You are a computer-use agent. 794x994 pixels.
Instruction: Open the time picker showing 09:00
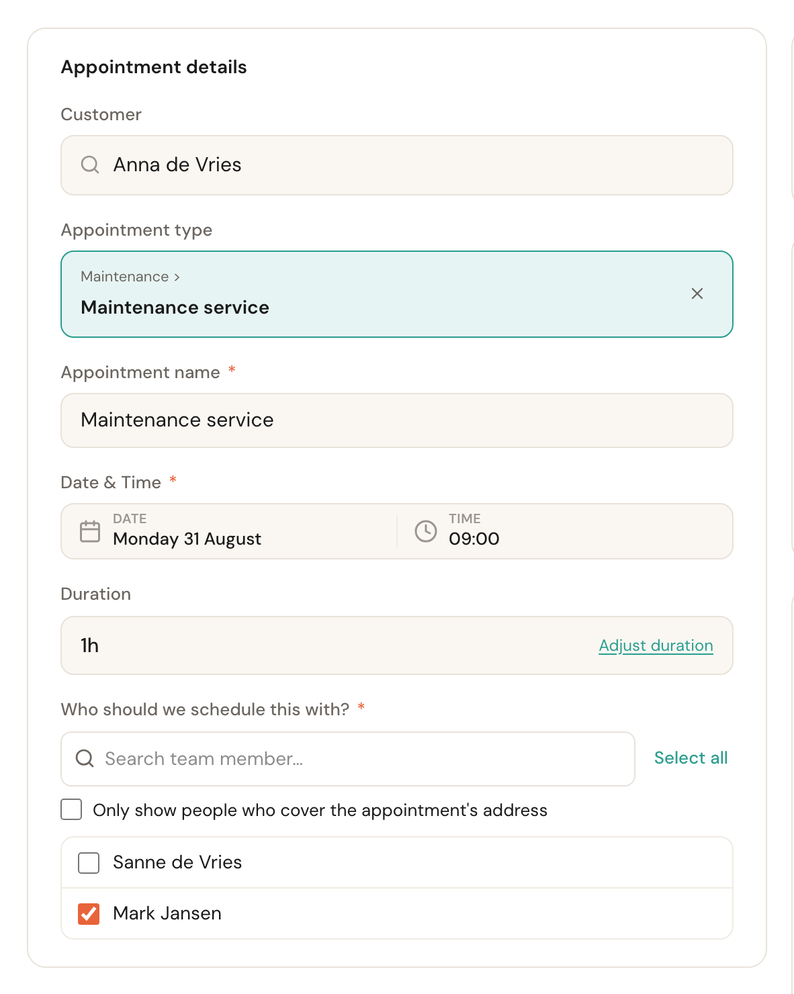[564, 531]
